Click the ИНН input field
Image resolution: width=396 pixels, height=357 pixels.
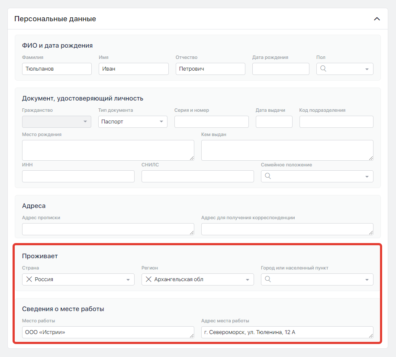(78, 176)
